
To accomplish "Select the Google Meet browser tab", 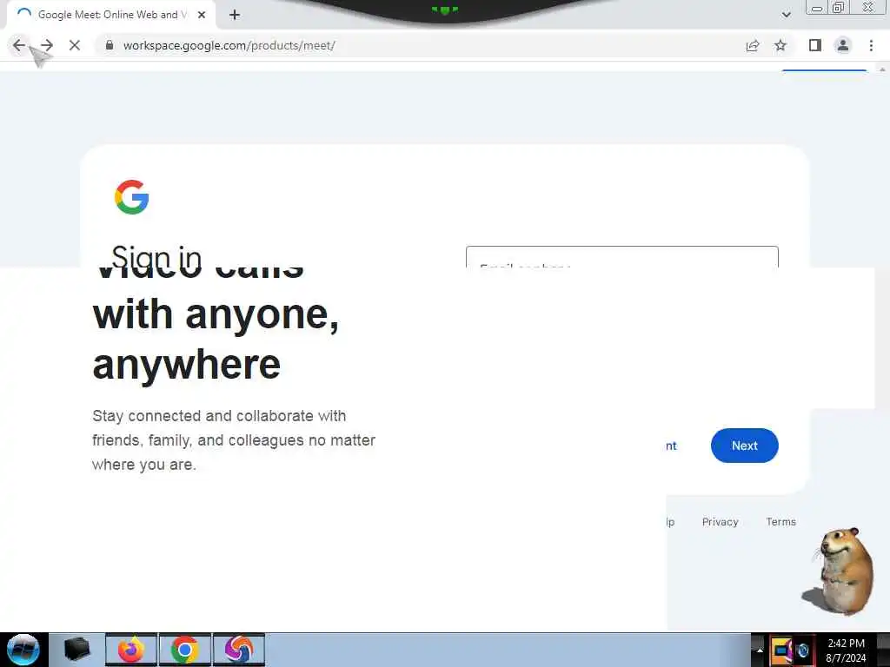I will pyautogui.click(x=111, y=15).
